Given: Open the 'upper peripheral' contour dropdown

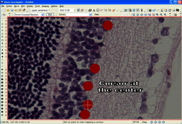Looking at the screenshot, I should 50,10.
